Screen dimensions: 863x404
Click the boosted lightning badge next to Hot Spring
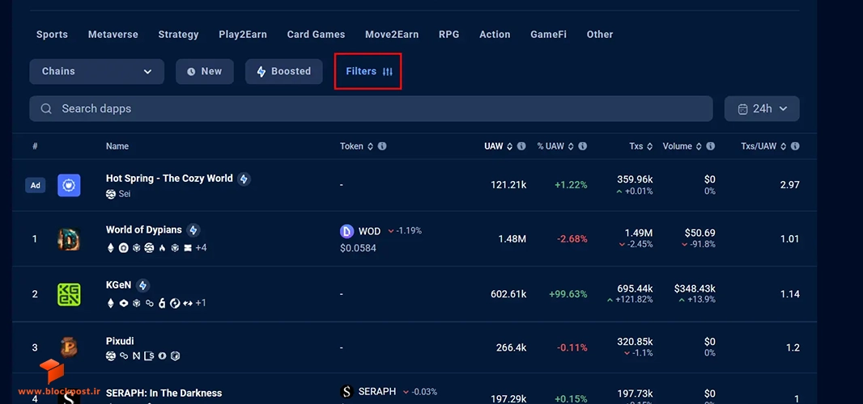(244, 179)
